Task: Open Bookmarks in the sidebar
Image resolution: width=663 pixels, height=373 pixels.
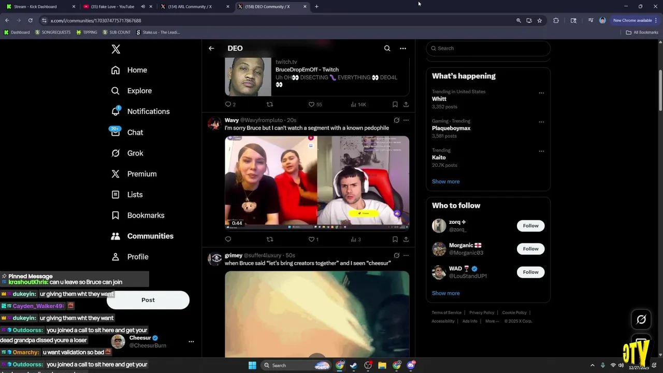Action: (138, 215)
